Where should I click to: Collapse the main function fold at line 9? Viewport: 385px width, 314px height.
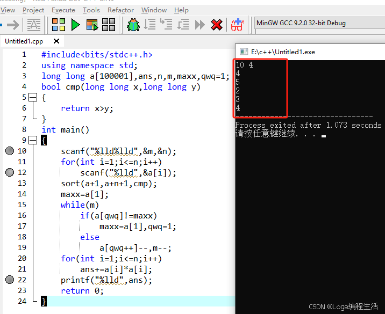point(33,140)
